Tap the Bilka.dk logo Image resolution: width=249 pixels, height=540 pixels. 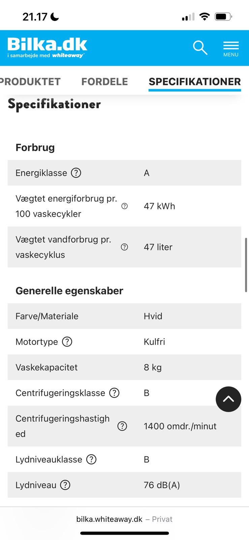[x=47, y=48]
